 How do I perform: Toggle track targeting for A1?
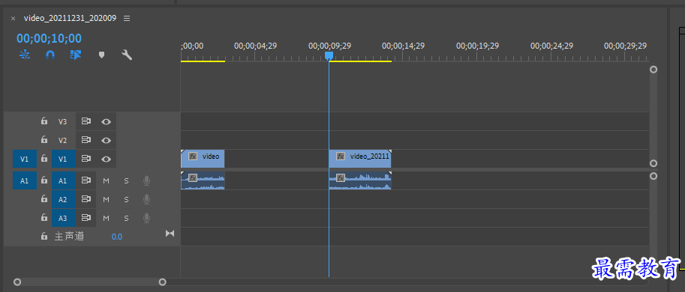click(63, 180)
